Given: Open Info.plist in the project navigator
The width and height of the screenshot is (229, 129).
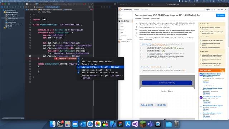Looking at the screenshot, I should 10,26.
